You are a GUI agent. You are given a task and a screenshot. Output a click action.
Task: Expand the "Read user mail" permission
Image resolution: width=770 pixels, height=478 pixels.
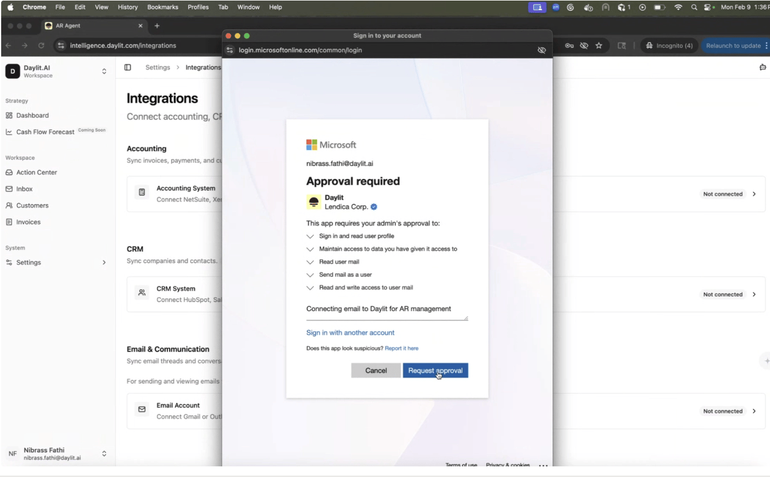(x=309, y=262)
